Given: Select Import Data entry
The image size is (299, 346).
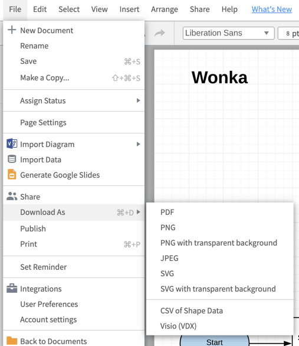Looking at the screenshot, I should point(74,159).
